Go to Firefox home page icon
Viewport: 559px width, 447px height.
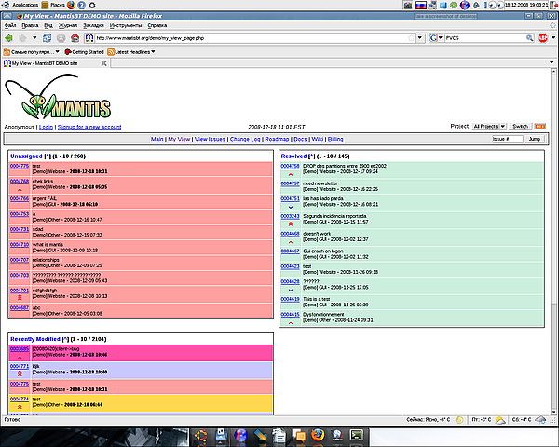click(75, 37)
